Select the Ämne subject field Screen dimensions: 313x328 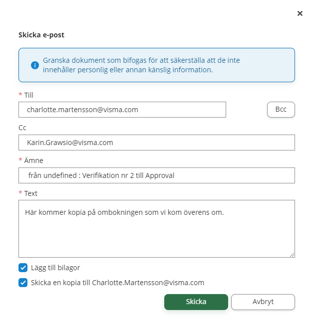pyautogui.click(x=156, y=175)
